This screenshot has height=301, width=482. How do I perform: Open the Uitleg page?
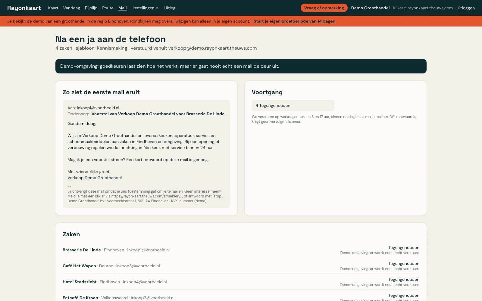[170, 8]
